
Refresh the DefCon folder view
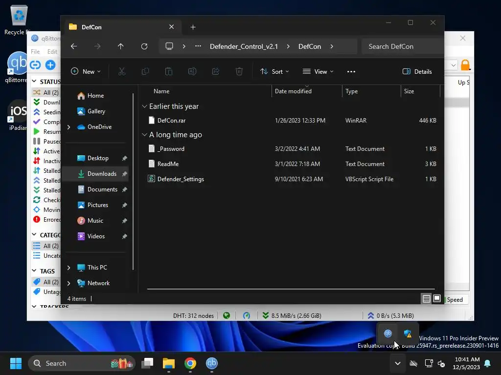[x=144, y=46]
